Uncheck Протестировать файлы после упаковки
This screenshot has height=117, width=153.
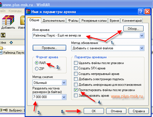point(76,90)
